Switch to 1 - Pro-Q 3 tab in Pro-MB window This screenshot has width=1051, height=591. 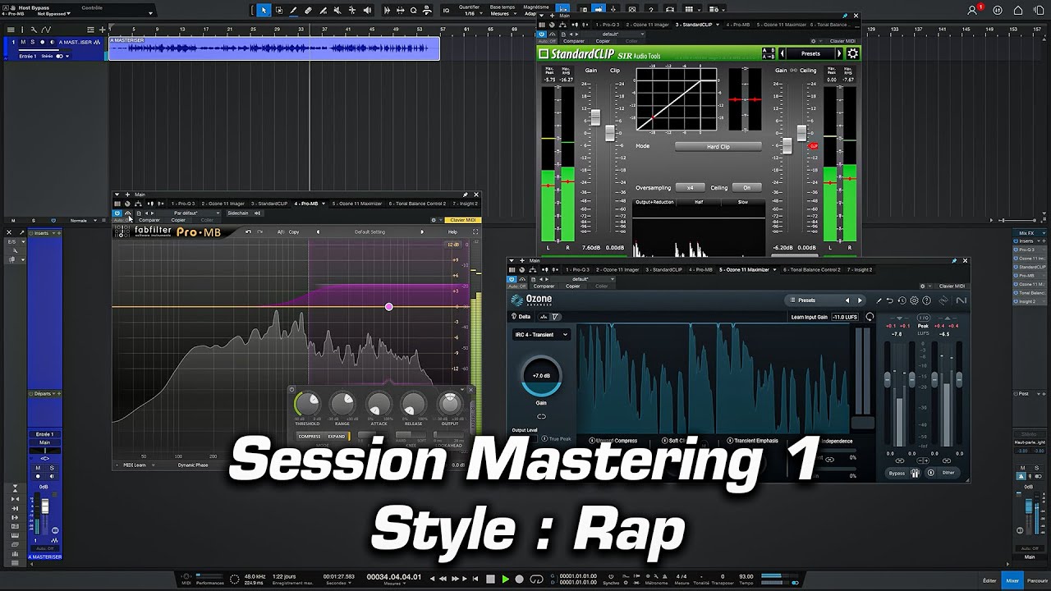pos(183,204)
